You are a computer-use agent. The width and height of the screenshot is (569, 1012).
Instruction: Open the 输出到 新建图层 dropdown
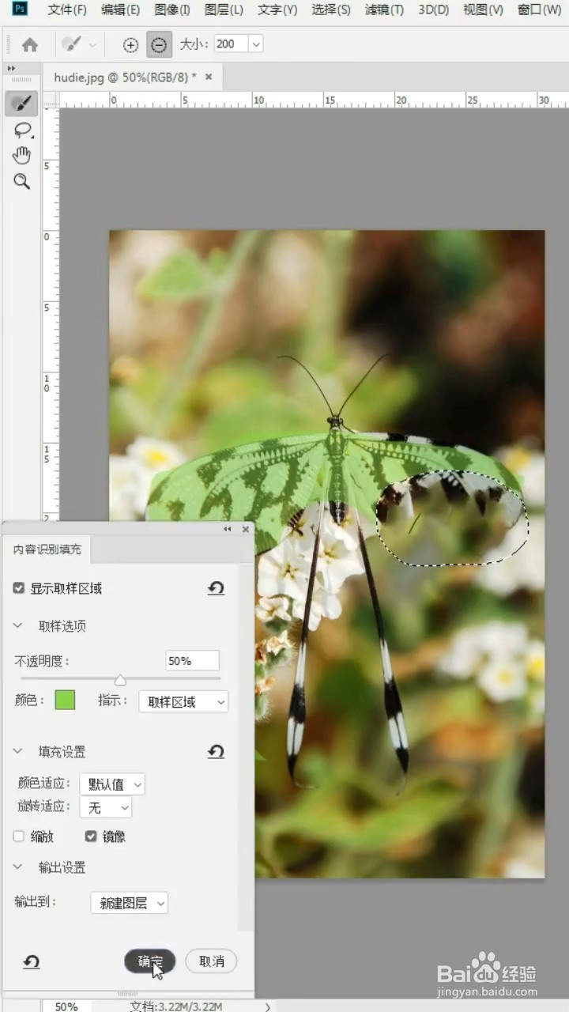[x=129, y=902]
